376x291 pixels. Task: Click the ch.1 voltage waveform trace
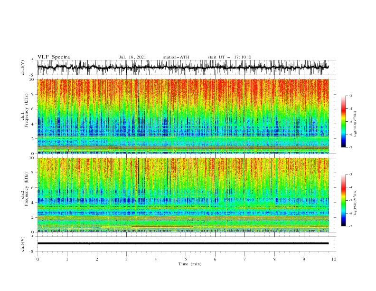183,68
